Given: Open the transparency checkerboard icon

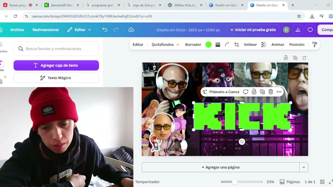Looking at the screenshot, I should pos(264,45).
